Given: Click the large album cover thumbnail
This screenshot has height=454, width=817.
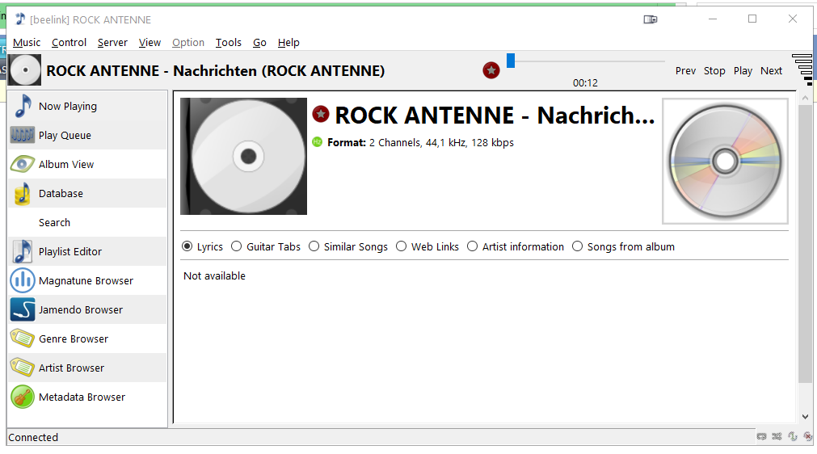Looking at the screenshot, I should pyautogui.click(x=243, y=156).
